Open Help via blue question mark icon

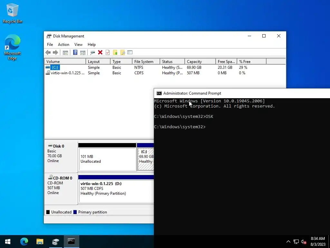click(x=75, y=53)
